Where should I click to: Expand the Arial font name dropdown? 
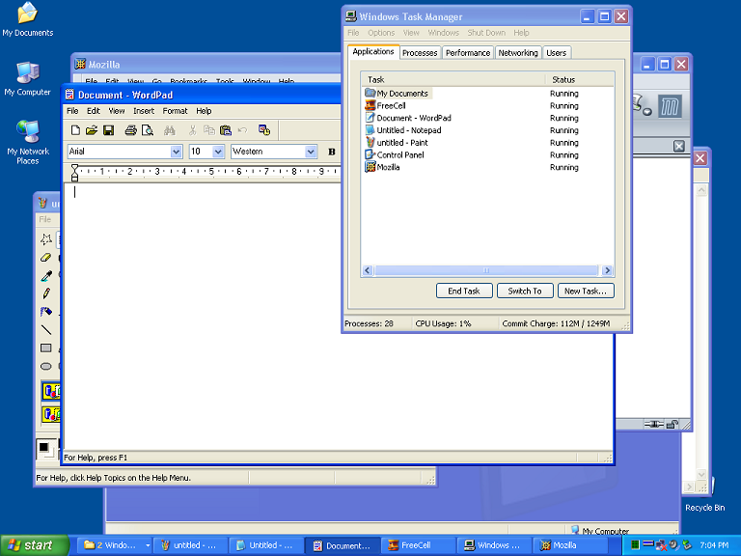coord(176,152)
